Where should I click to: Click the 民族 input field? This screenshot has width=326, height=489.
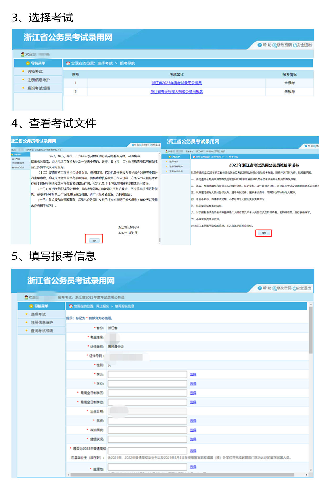(147, 421)
